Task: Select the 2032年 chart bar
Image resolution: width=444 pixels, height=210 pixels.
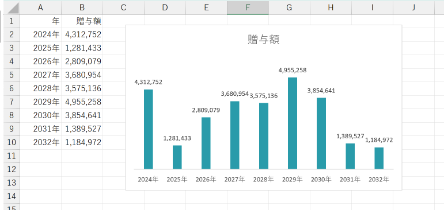Action: [379, 158]
